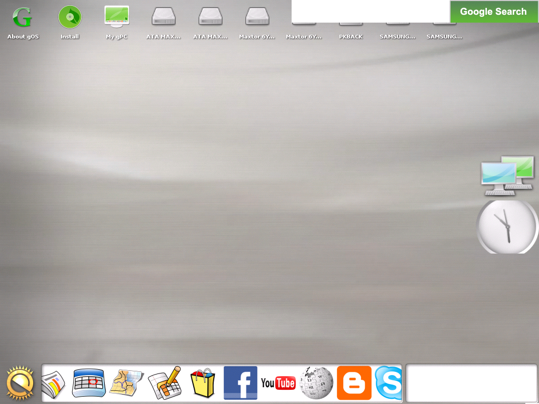Image resolution: width=539 pixels, height=404 pixels.
Task: Launch Google Maps from the dock
Action: (126, 383)
